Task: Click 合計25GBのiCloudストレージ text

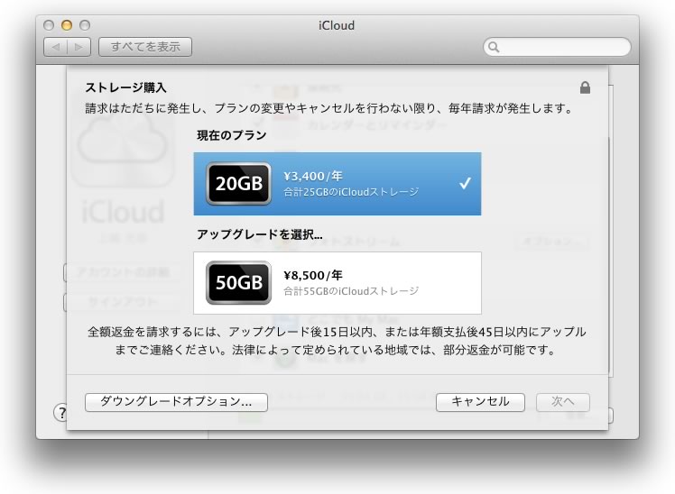Action: pyautogui.click(x=351, y=192)
